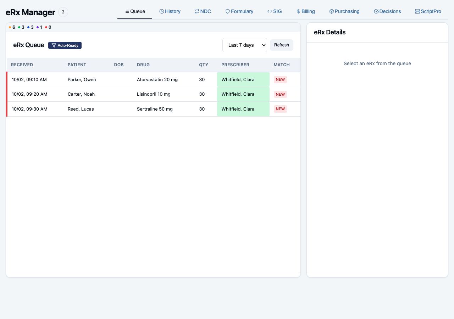This screenshot has height=319, width=454.
Task: Click Whitfield, Clara in the Atorvastatin row
Action: pyautogui.click(x=243, y=80)
